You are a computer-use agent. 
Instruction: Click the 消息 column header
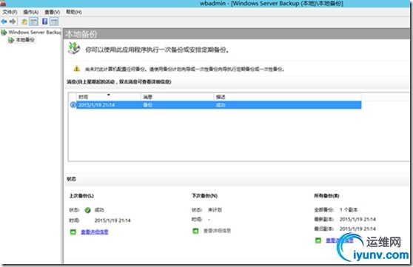click(177, 97)
